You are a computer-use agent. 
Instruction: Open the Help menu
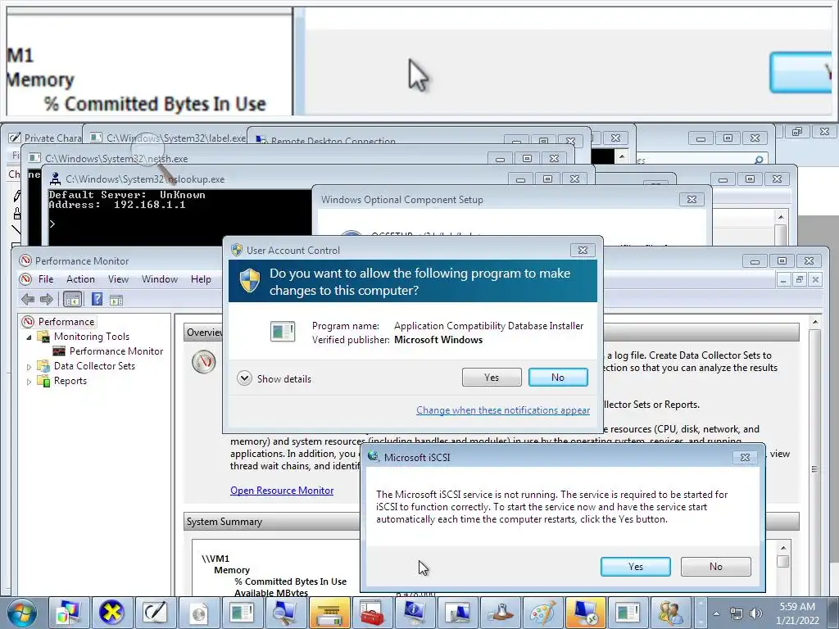201,279
